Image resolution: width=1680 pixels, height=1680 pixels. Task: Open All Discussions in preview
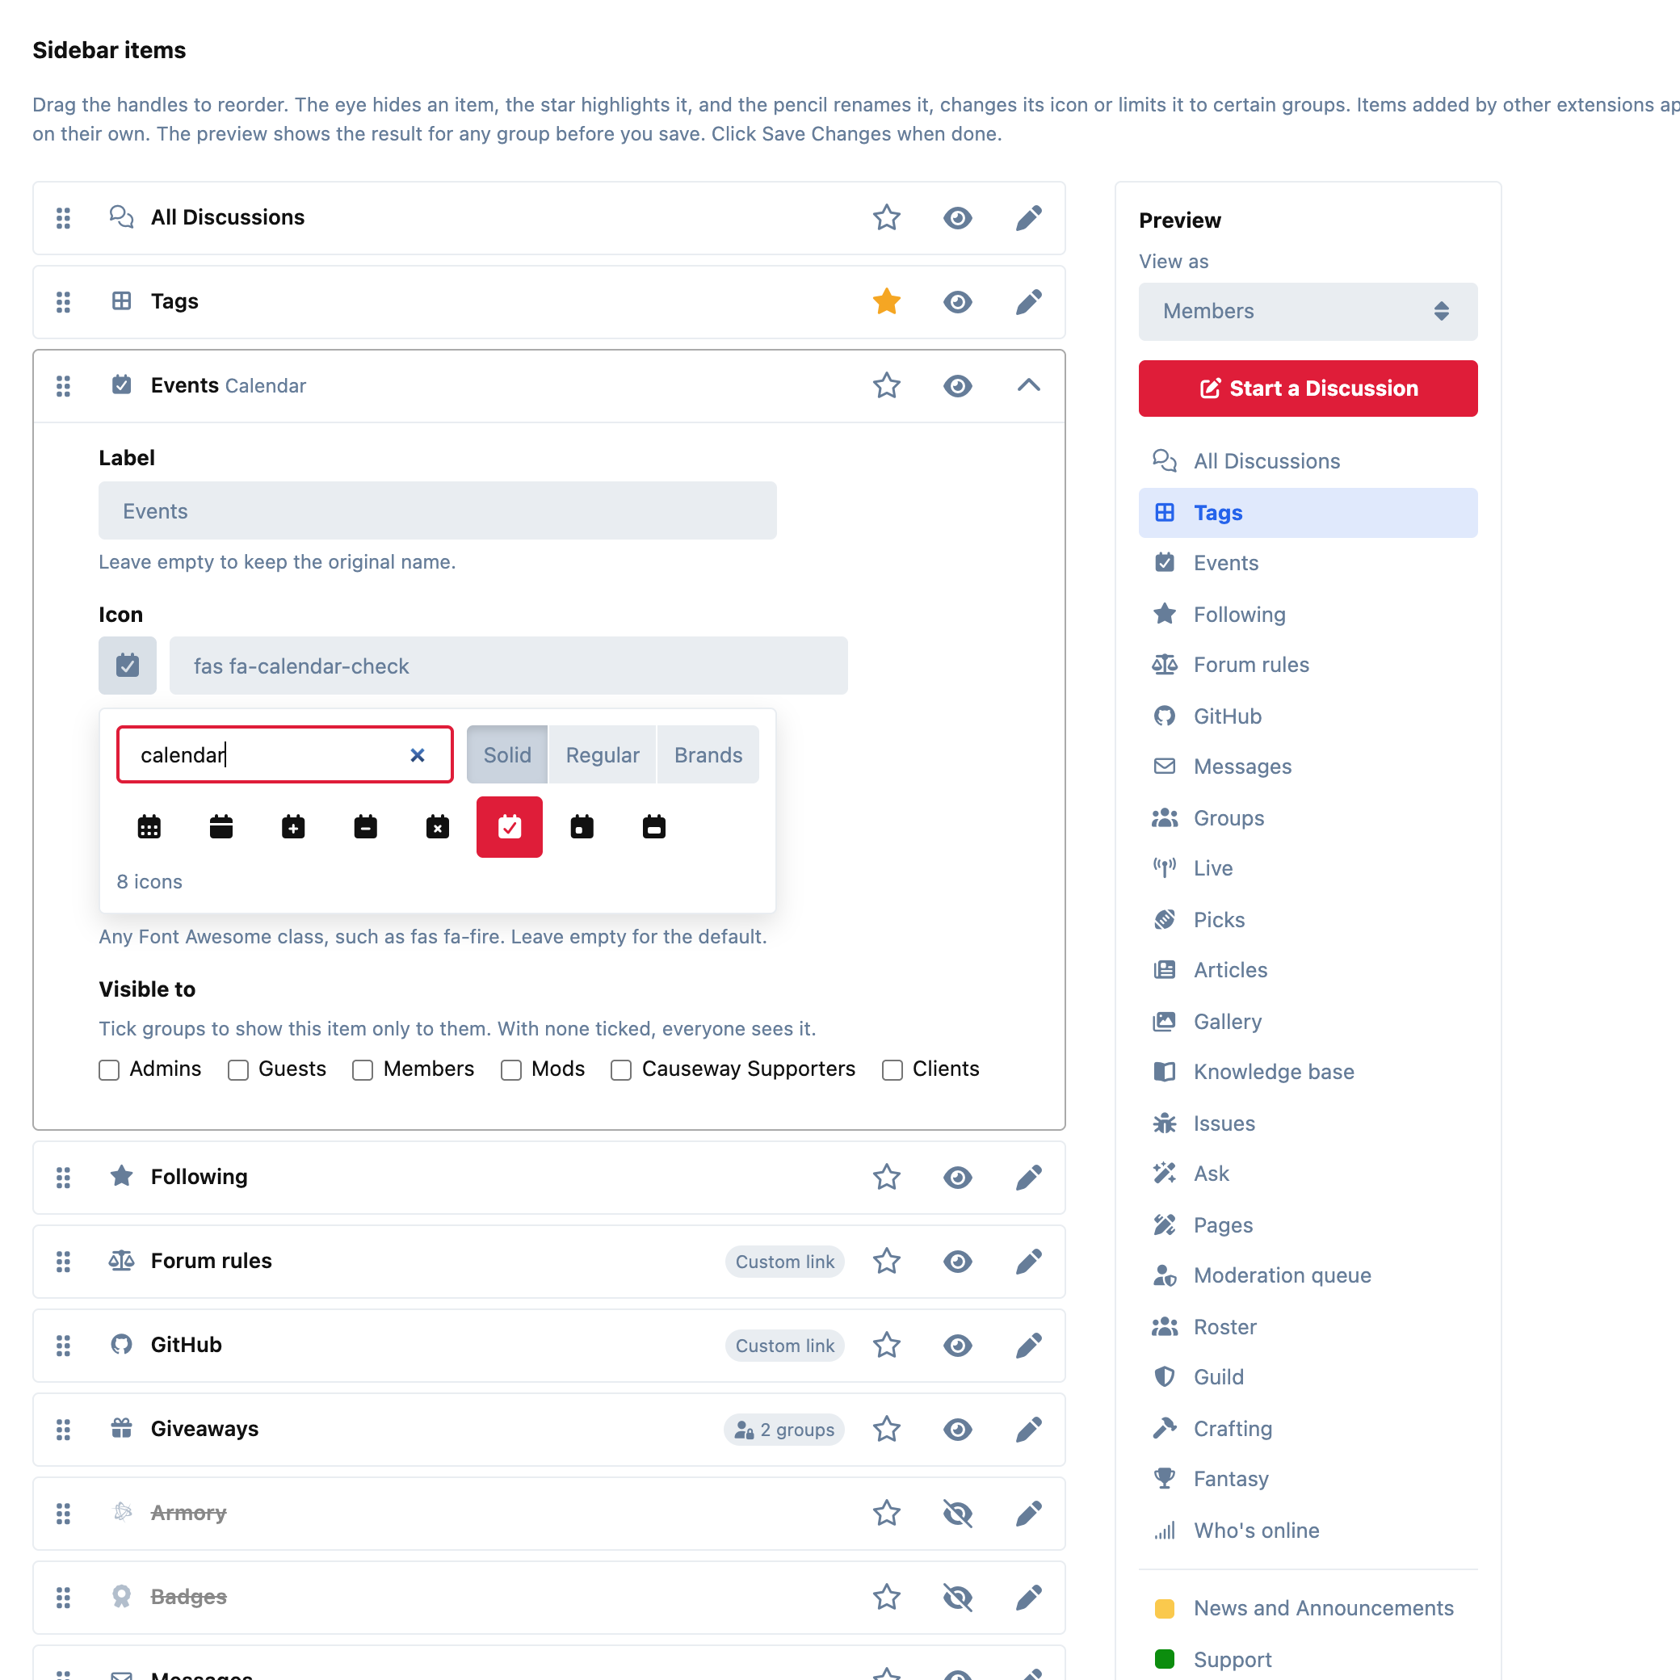1308,461
